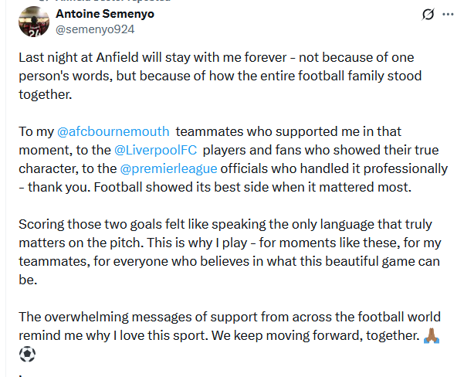Open the Grok explain-post icon
Screen dimensions: 464x377
click(427, 15)
